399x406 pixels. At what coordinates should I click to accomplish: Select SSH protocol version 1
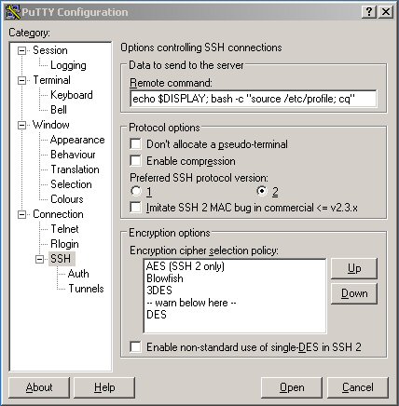click(x=136, y=191)
